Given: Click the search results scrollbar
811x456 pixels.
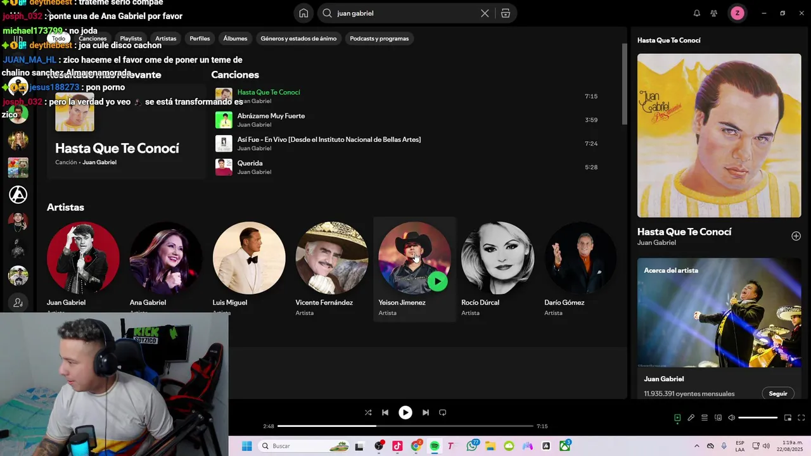Looking at the screenshot, I should pyautogui.click(x=624, y=84).
